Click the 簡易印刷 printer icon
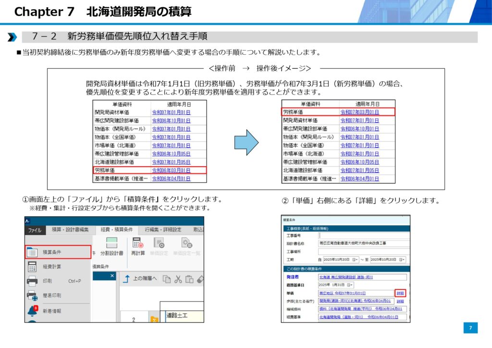Image resolution: width=492 pixels, height=348 pixels. (32, 295)
